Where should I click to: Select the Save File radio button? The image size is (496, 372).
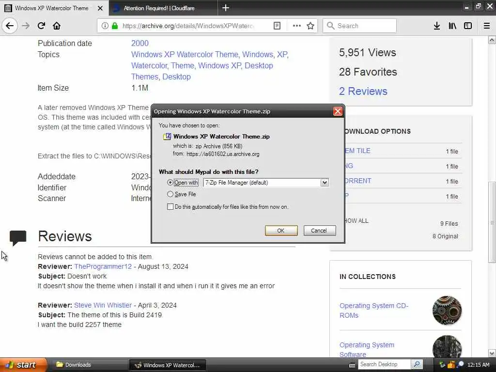coord(170,194)
